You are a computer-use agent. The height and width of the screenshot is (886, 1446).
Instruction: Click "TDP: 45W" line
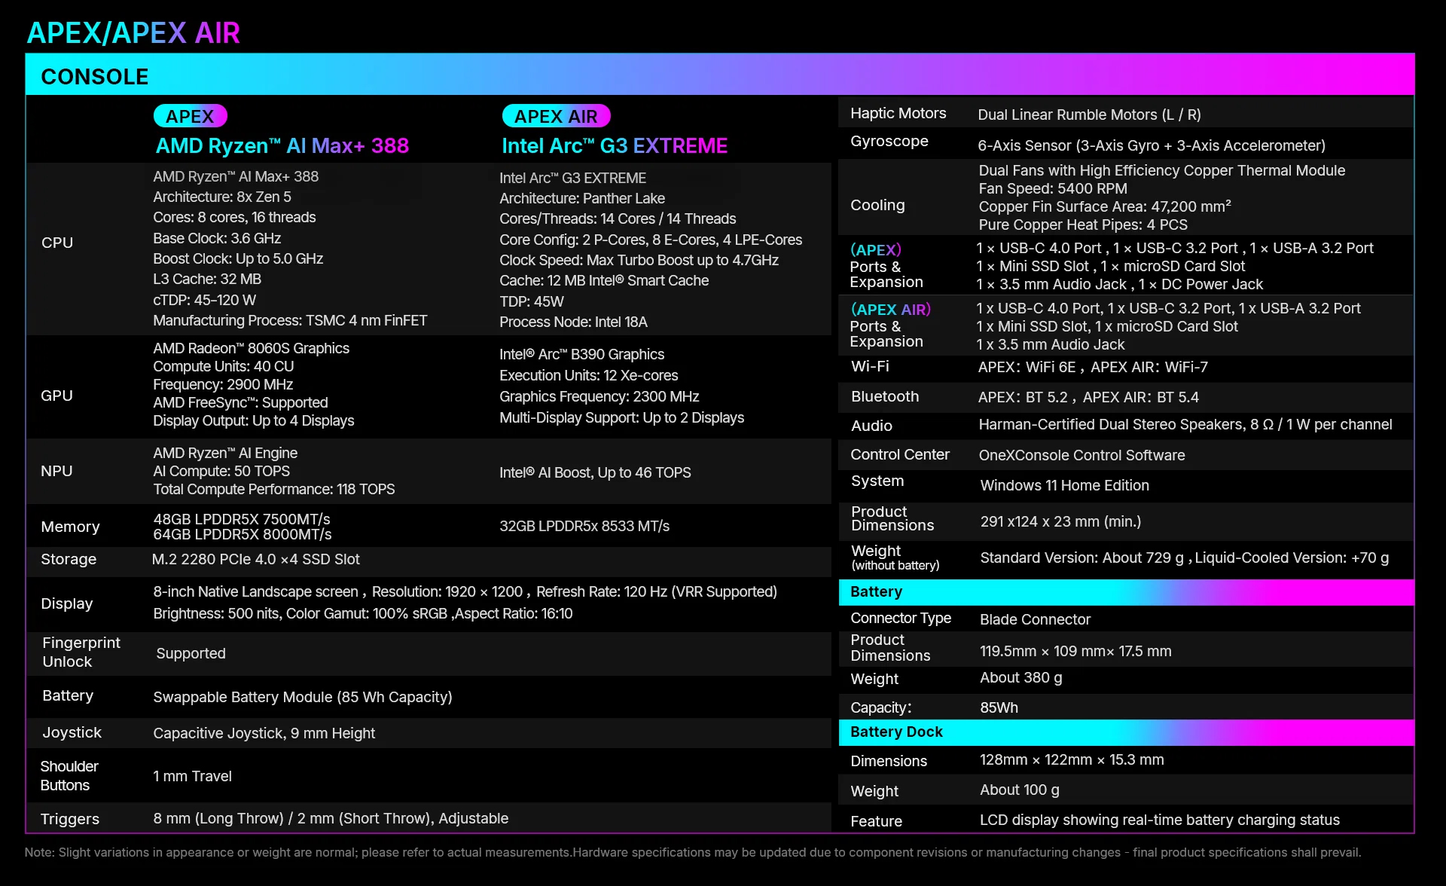tap(532, 301)
